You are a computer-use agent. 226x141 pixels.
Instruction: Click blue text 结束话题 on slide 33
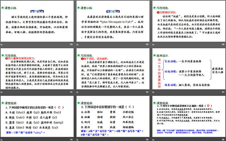coord(170,85)
